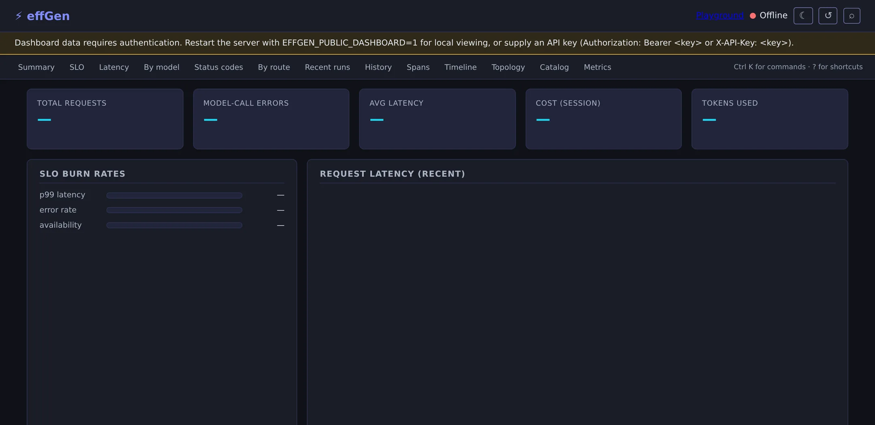Click the p99 latency label
Screen dimensions: 875x425
62,195
